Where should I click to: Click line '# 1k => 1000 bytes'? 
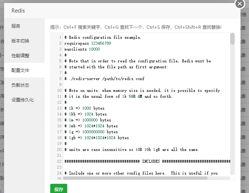coord(84,108)
